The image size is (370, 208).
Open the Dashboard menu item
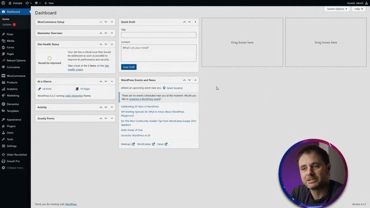point(15,12)
